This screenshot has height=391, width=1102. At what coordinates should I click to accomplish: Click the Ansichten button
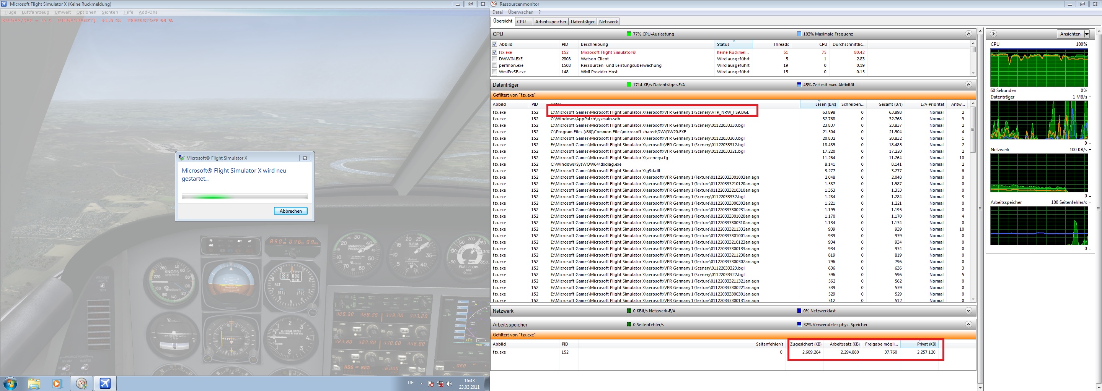coord(1070,34)
